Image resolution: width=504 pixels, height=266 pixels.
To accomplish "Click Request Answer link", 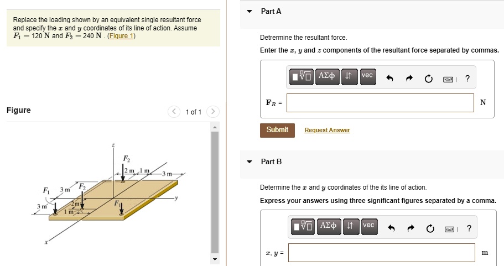I will (327, 130).
